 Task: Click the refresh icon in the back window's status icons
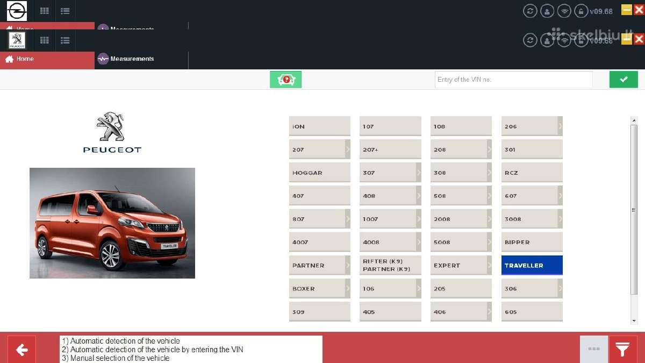(530, 11)
